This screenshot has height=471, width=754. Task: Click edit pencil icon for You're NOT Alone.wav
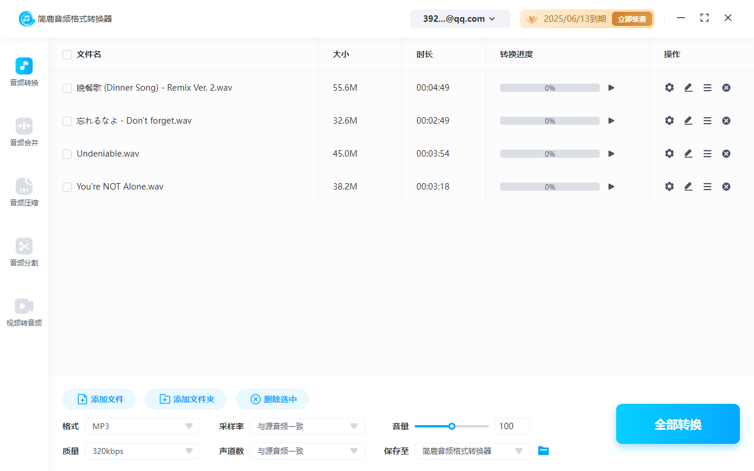point(688,187)
